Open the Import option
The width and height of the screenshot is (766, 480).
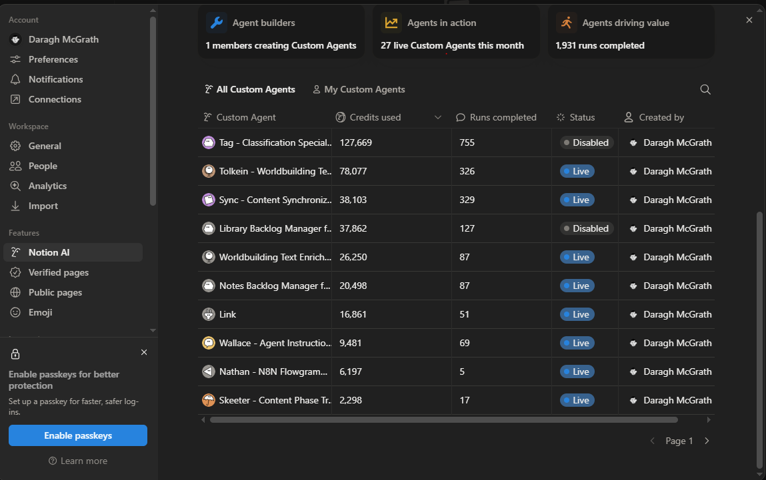(x=43, y=206)
